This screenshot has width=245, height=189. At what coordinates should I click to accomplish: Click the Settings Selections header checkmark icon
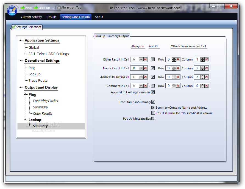point(13,27)
